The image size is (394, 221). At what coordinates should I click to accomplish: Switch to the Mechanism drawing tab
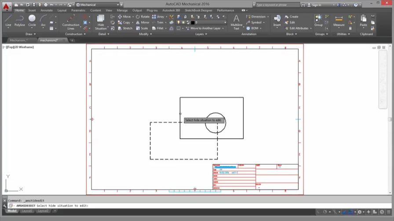pos(18,40)
